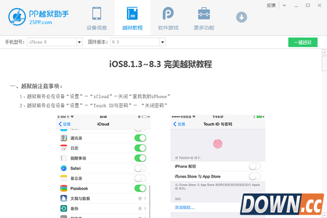Screen dimensions: 327x218
Task: Enable the iPhone 解锁 switch
Action: 255,166
